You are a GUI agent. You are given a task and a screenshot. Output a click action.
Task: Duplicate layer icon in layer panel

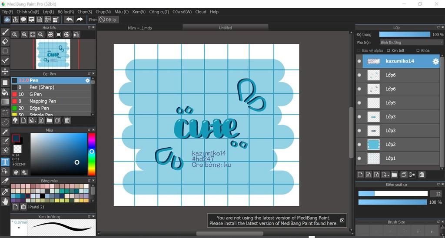[x=404, y=175]
